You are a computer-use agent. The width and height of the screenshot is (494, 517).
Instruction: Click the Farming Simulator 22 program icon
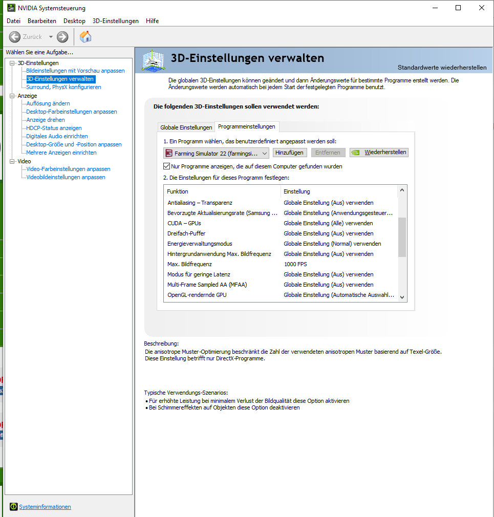[169, 153]
